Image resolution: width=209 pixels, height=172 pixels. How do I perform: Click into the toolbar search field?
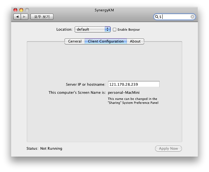click(x=174, y=17)
